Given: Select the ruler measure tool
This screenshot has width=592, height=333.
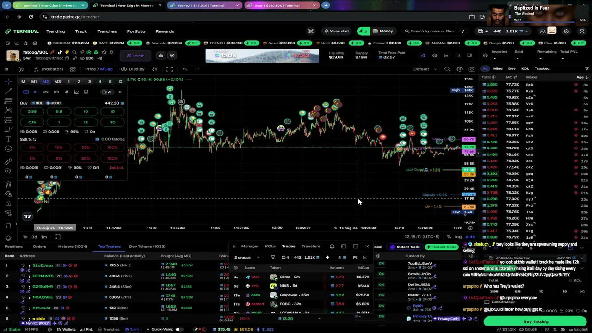Looking at the screenshot, I should (x=8, y=161).
